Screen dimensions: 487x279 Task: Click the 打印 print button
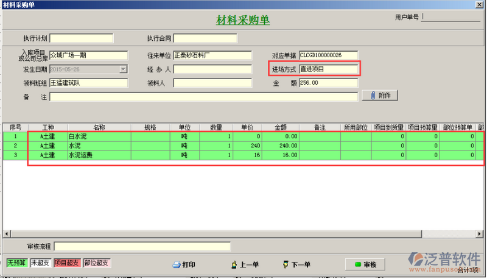[x=184, y=264]
